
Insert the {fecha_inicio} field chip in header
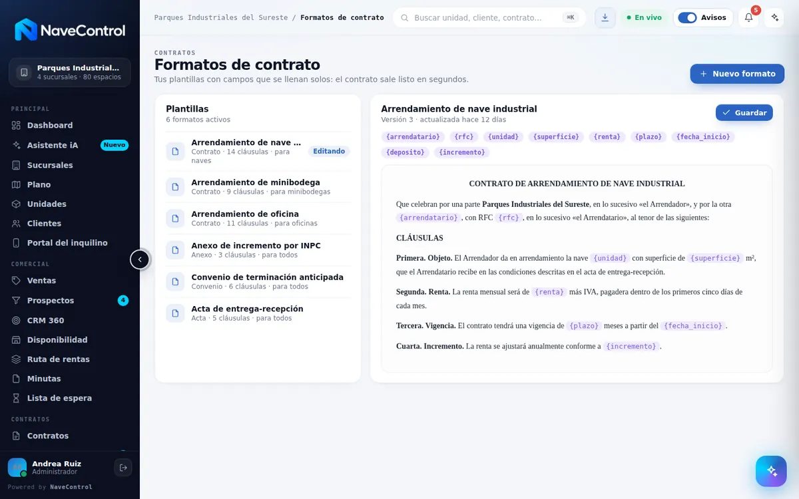click(703, 136)
